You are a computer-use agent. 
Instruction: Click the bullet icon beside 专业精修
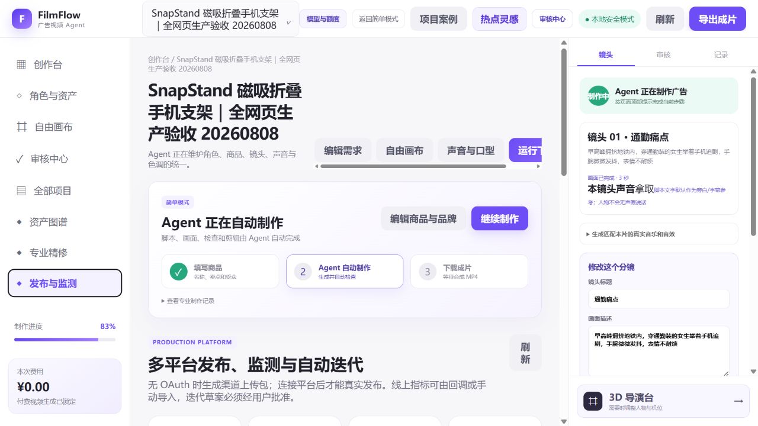click(19, 253)
